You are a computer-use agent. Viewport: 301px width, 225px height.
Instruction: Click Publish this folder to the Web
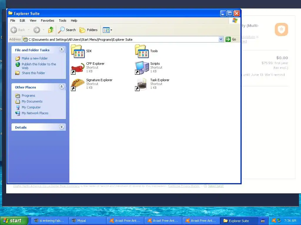coord(39,66)
